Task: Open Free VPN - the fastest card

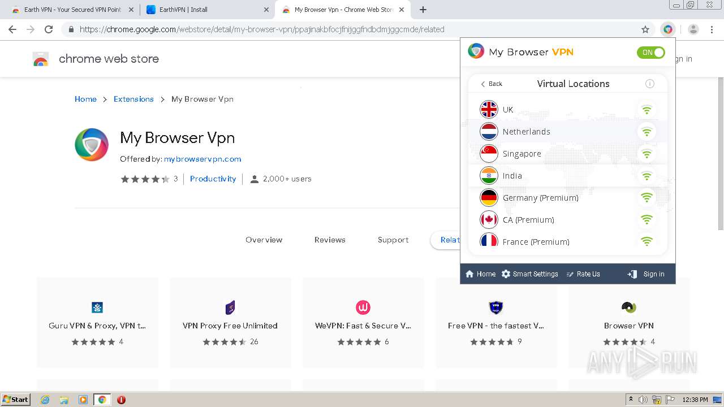Action: pos(496,323)
